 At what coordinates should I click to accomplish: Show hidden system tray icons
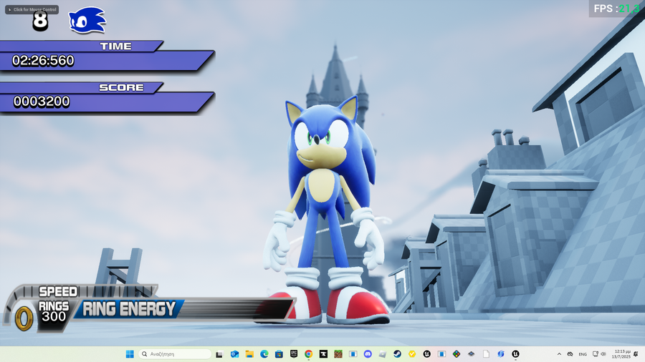[x=559, y=354]
